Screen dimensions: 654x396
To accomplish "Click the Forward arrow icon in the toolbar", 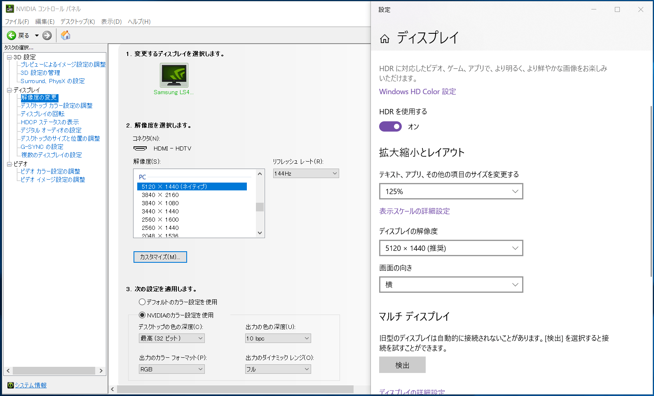I will [x=47, y=35].
